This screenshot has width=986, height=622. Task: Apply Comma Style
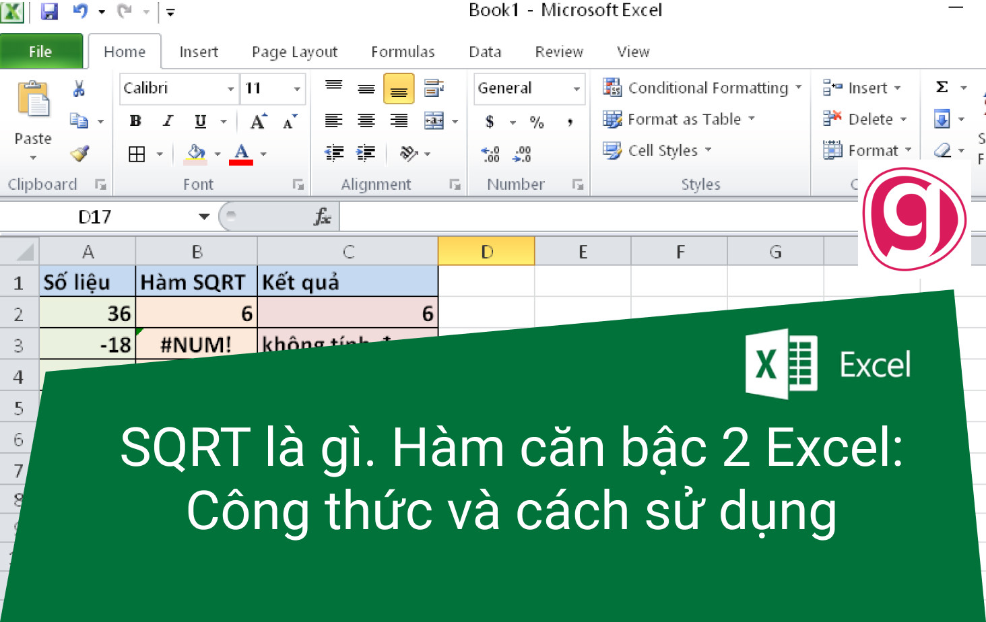570,122
